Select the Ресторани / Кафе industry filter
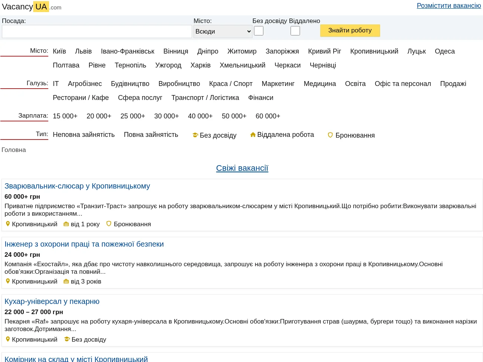This screenshot has height=362, width=483. [81, 98]
